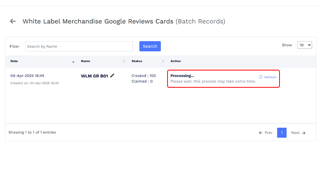Select page 1 in the pagination
The width and height of the screenshot is (321, 188).
[x=281, y=133]
